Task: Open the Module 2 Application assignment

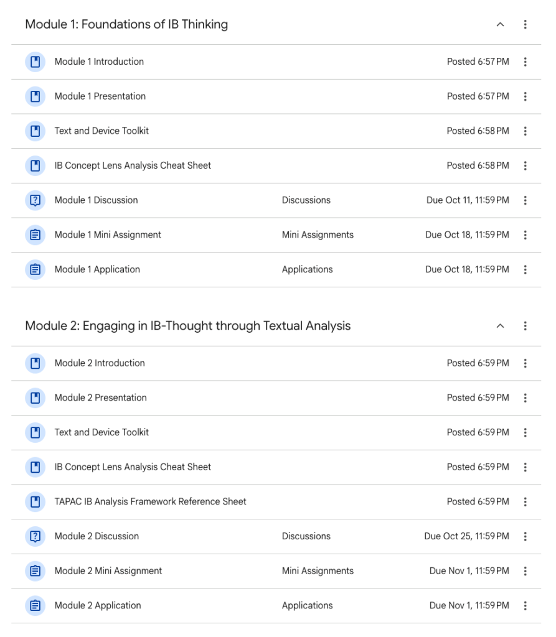Action: coord(98,605)
